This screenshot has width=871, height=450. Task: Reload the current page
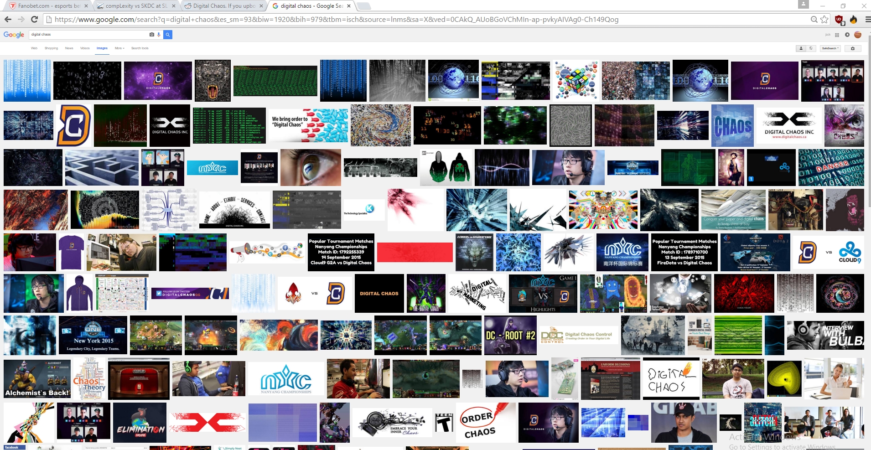click(x=34, y=19)
